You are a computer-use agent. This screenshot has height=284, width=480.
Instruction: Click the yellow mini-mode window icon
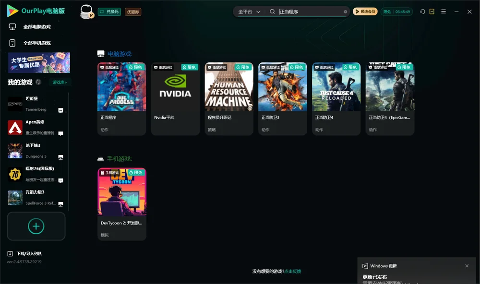click(x=432, y=12)
